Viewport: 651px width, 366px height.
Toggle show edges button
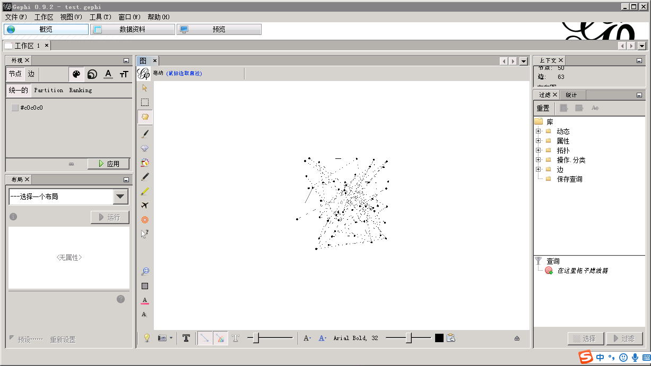[204, 338]
